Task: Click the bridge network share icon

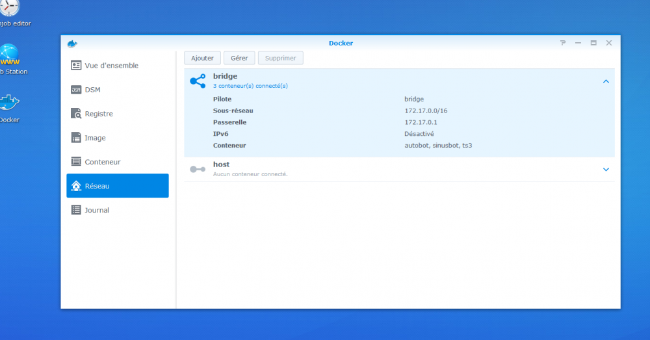Action: pyautogui.click(x=198, y=81)
